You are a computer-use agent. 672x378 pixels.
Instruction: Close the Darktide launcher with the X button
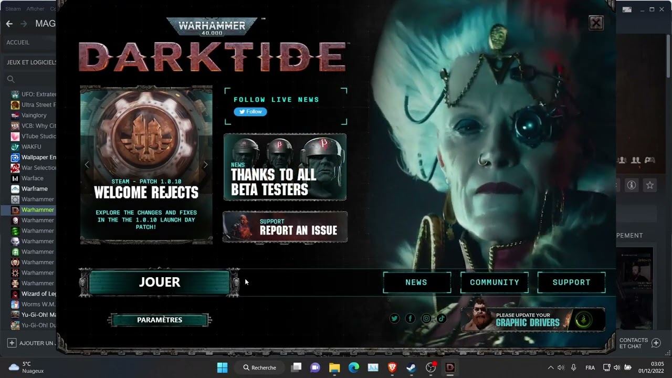click(x=596, y=23)
